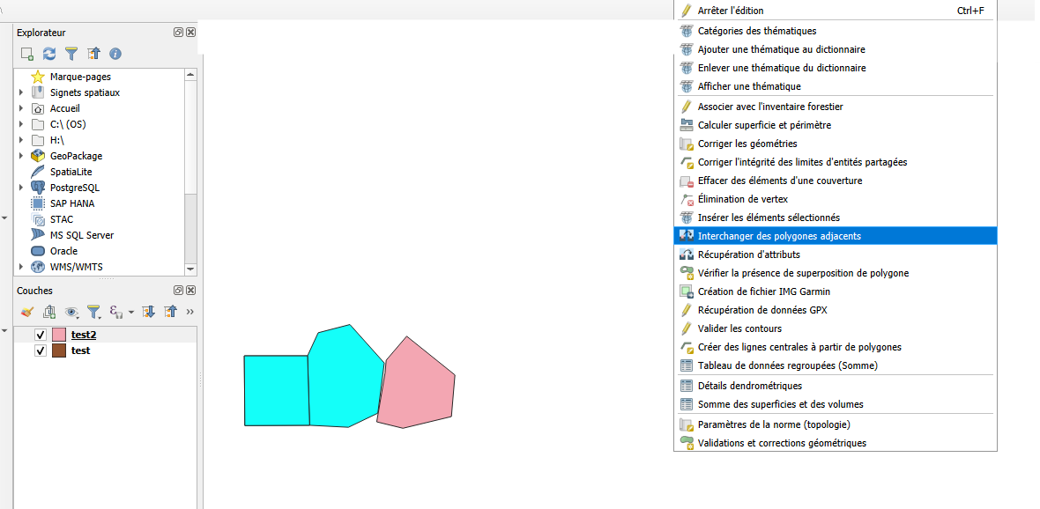Screen dimensions: 1040x509
Task: Expand the GeoPackage node arrow
Action: 21,156
